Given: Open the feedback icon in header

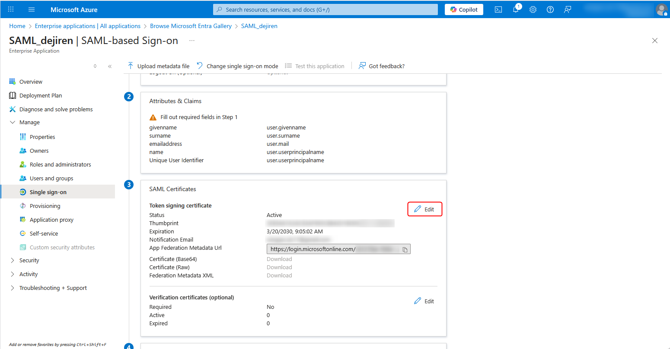Looking at the screenshot, I should click(x=568, y=9).
